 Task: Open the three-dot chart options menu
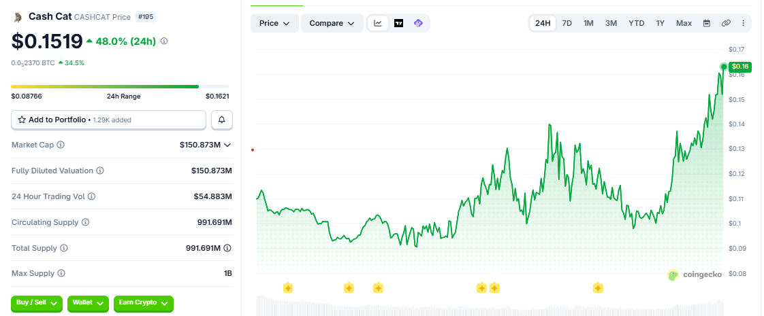[743, 23]
